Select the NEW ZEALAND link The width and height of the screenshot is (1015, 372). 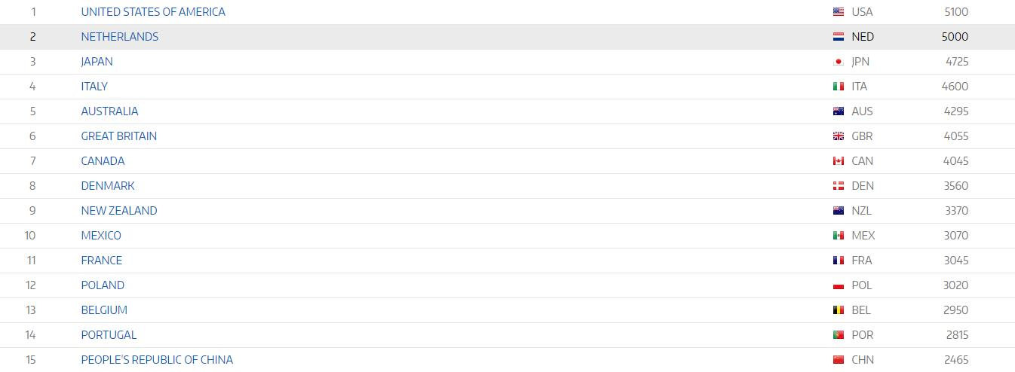point(119,211)
